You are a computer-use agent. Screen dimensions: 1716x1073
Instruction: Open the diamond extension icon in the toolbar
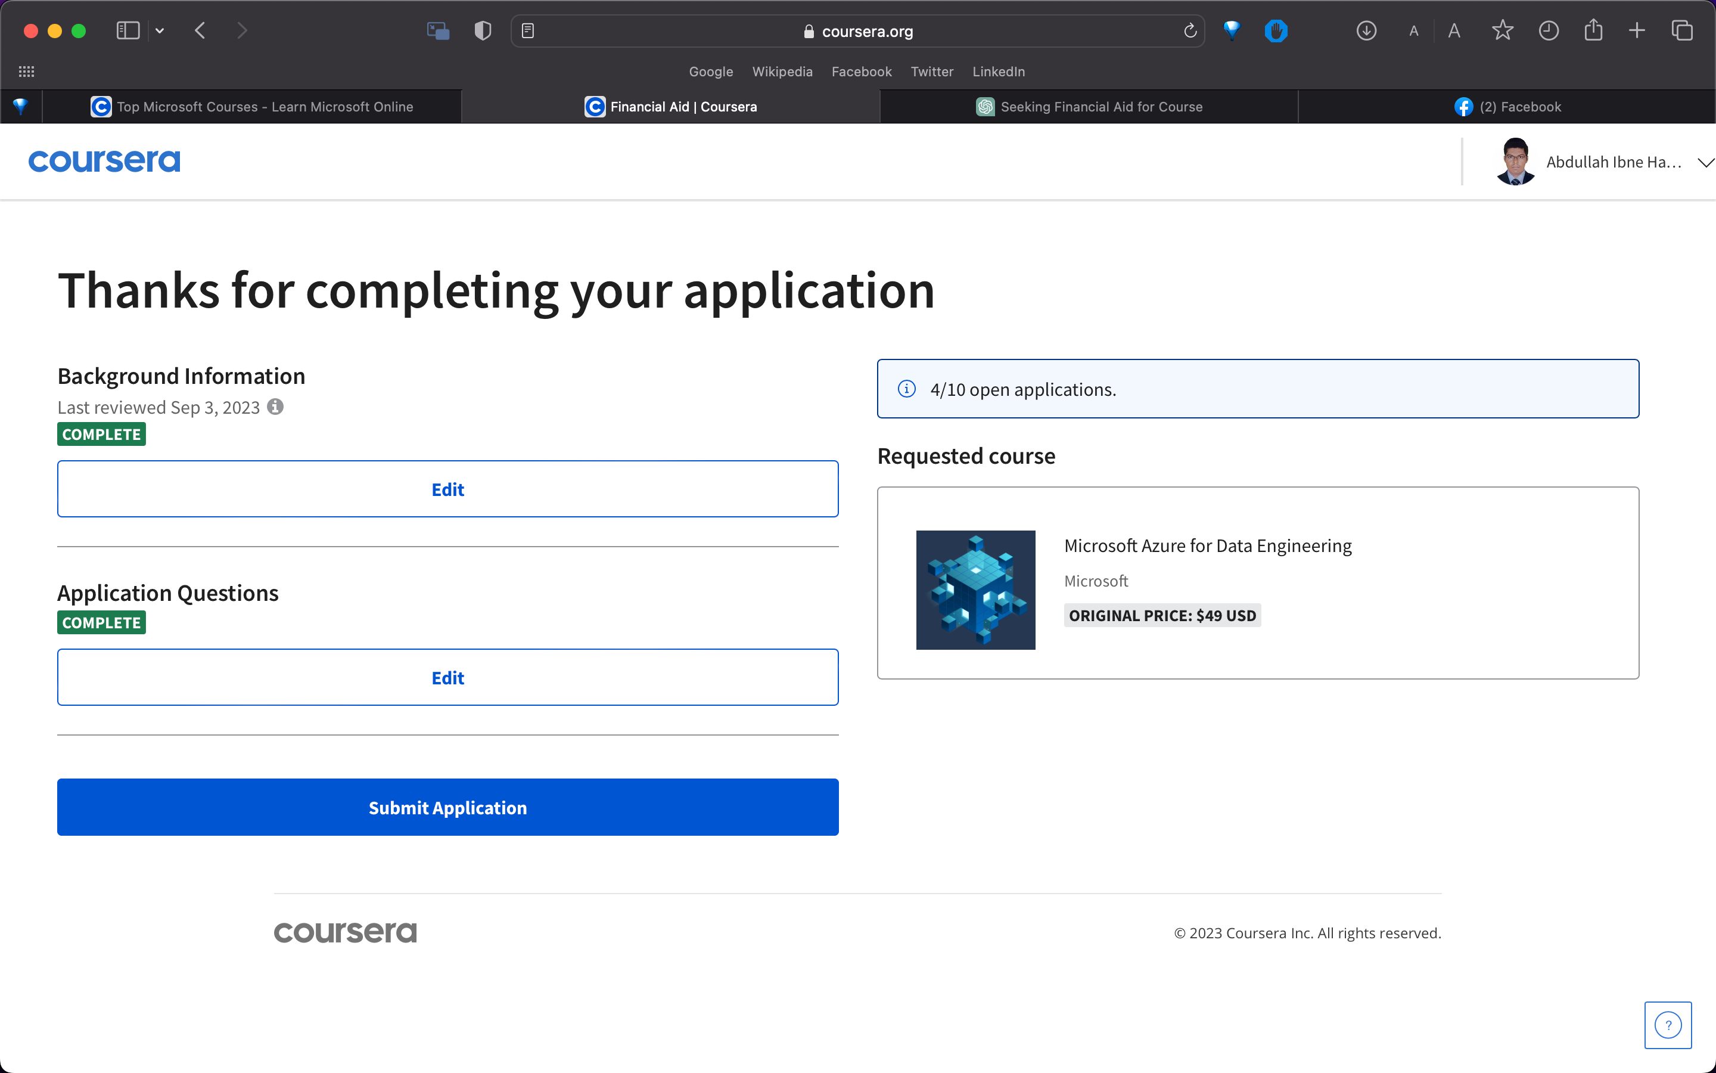pos(1232,30)
